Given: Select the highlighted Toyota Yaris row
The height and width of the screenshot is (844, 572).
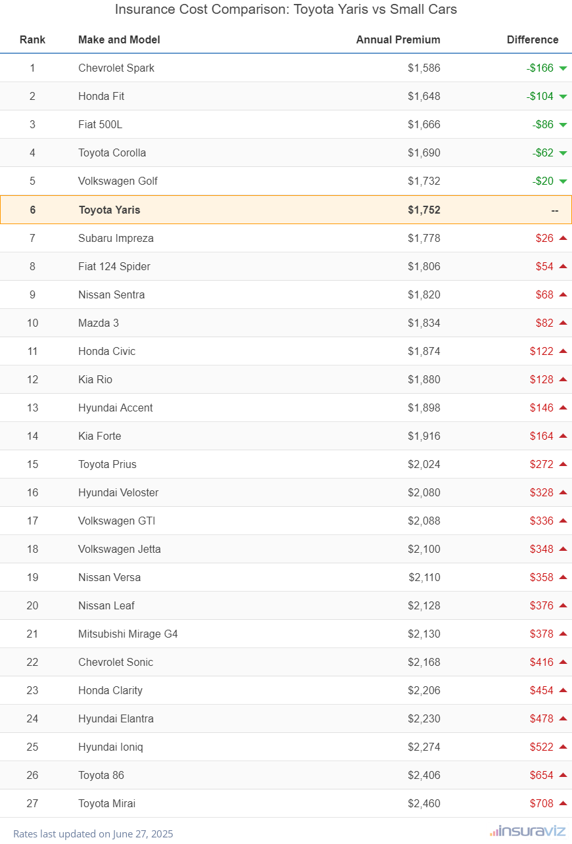Looking at the screenshot, I should pos(286,210).
